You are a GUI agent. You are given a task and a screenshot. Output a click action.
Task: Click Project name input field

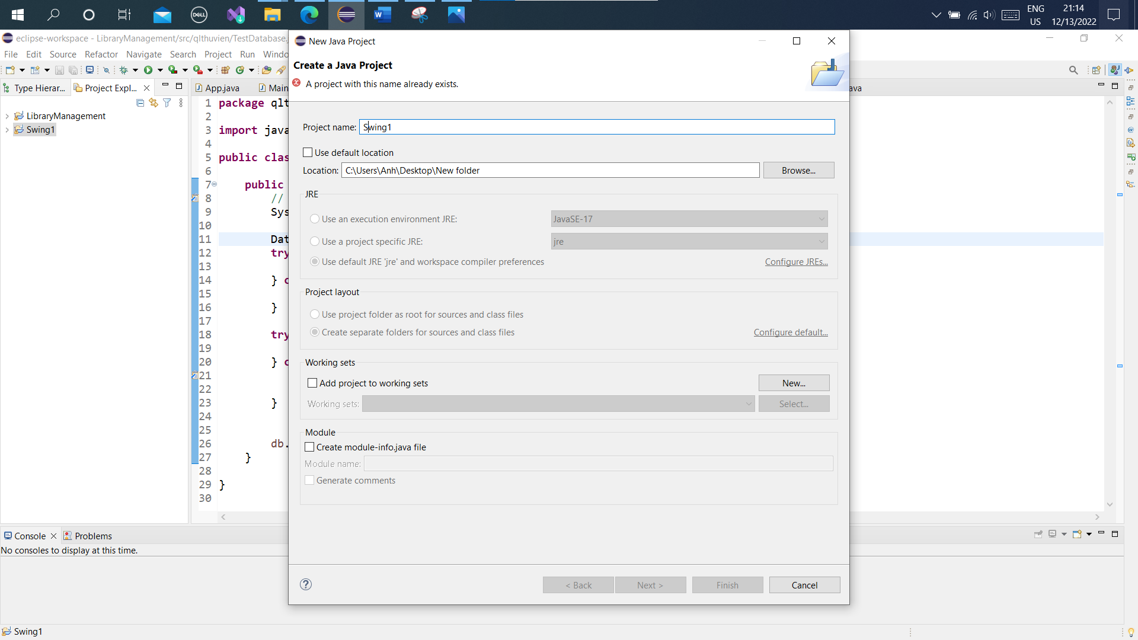[x=596, y=127]
